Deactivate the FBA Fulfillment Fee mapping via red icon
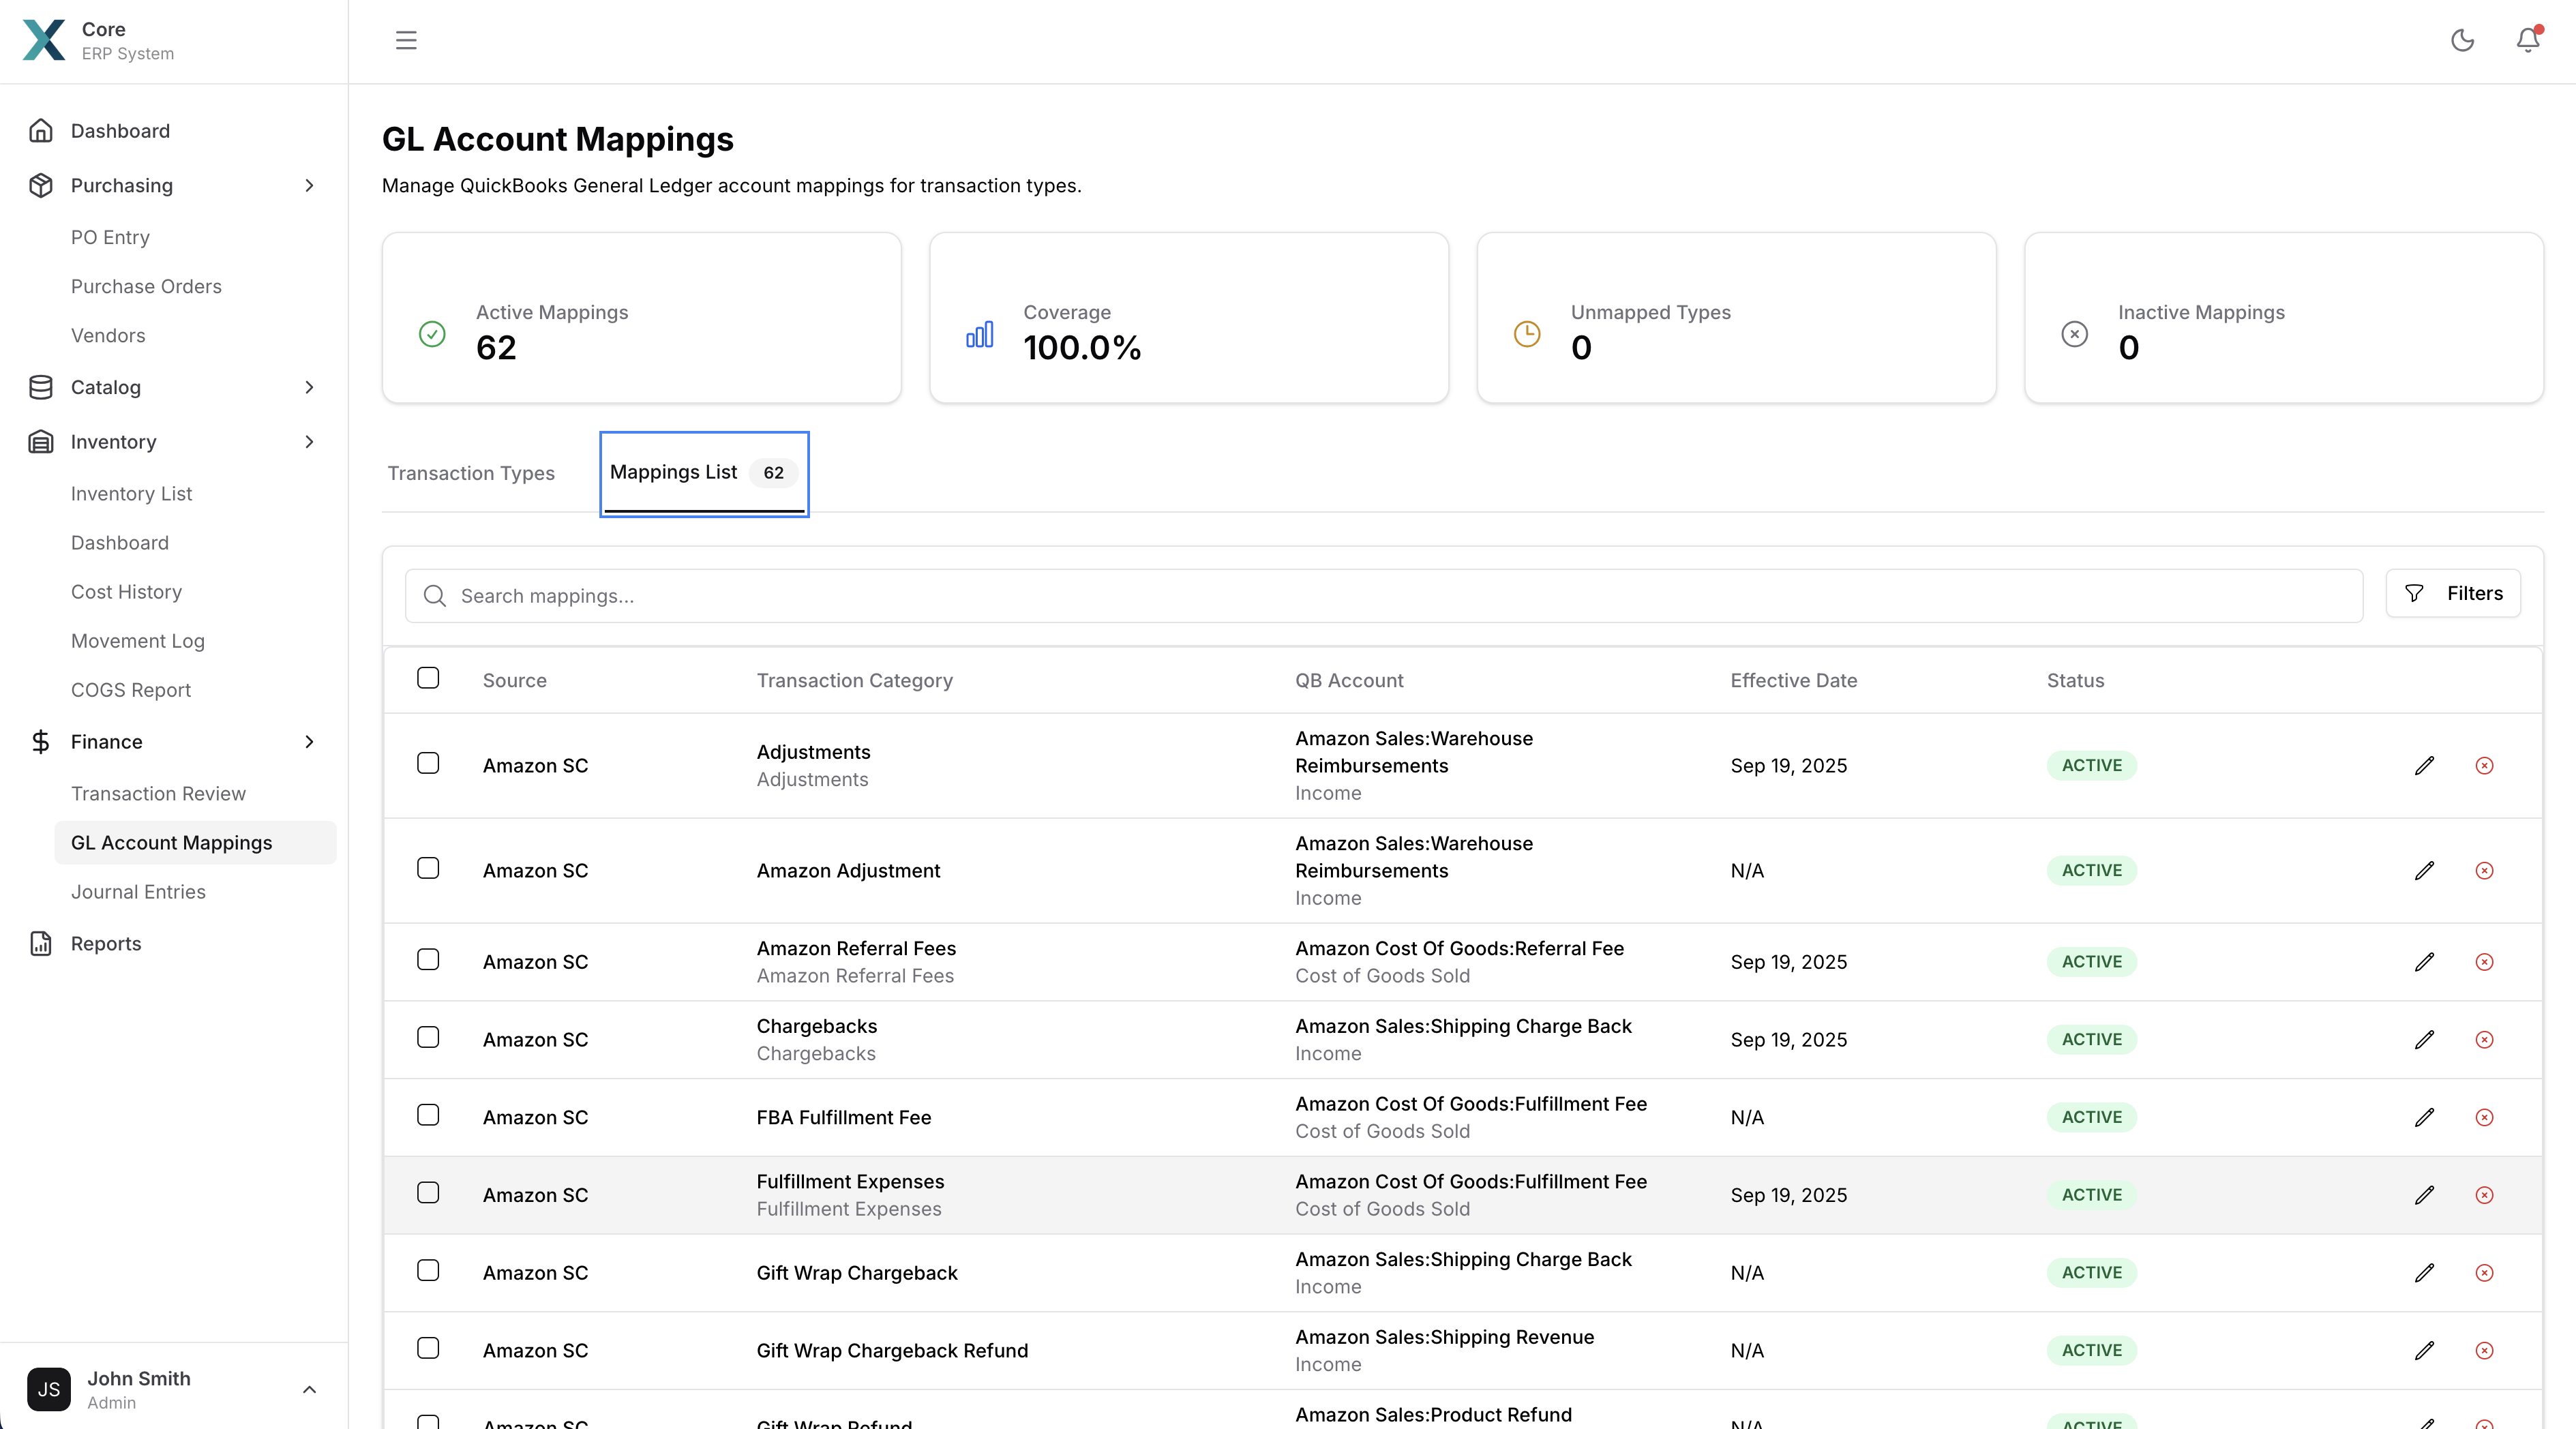The width and height of the screenshot is (2576, 1429). pyautogui.click(x=2484, y=1117)
